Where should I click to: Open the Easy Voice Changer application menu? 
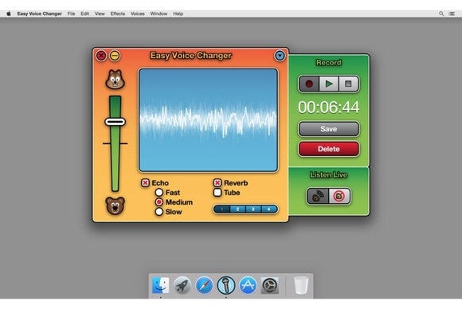point(40,14)
